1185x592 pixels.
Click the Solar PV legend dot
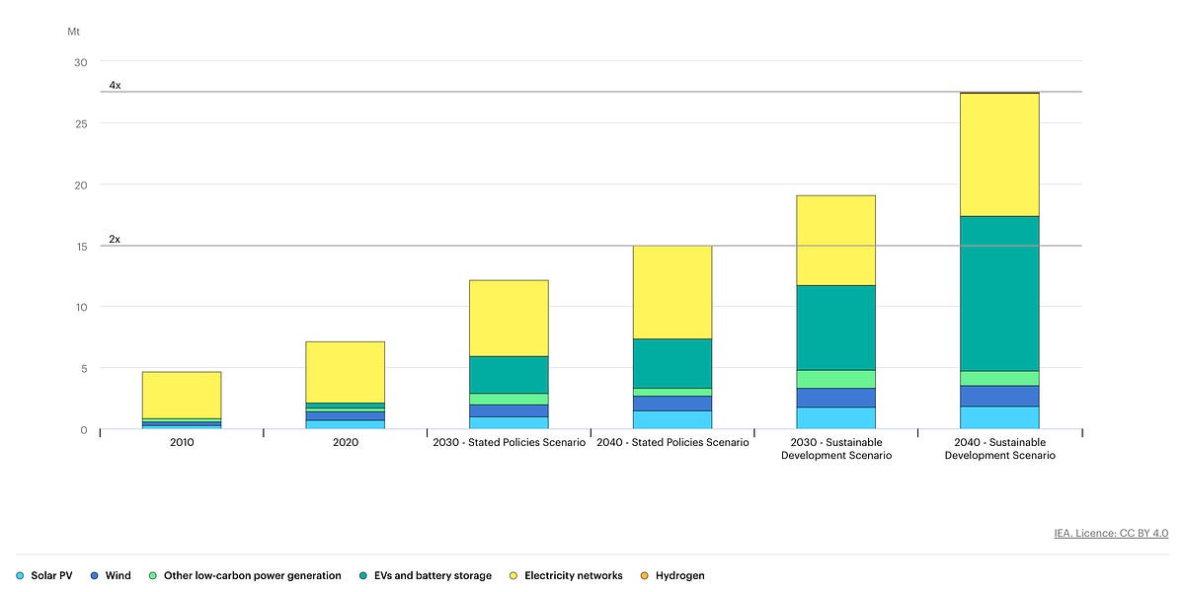tap(21, 575)
